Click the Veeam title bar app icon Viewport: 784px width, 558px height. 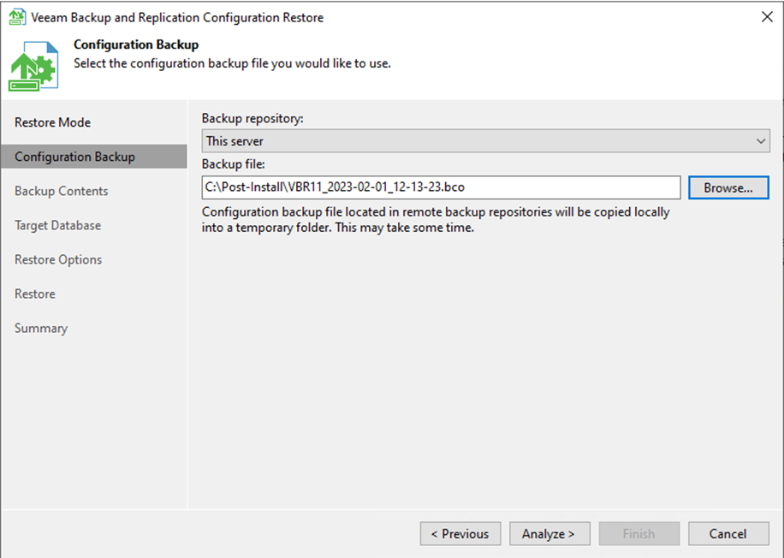point(17,17)
